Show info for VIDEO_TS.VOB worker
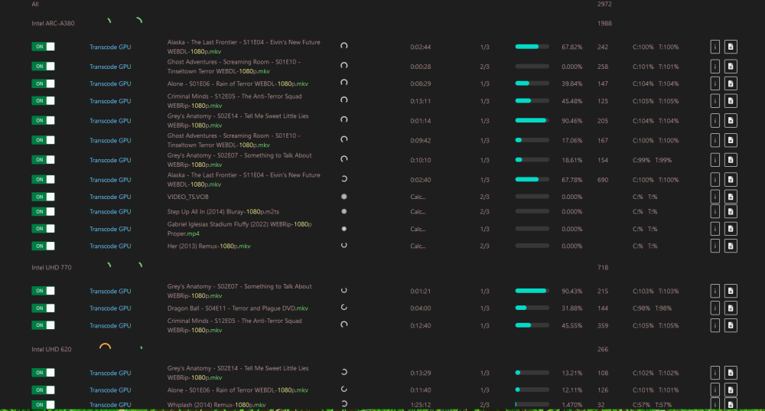Viewport: 765px width, 411px height. [x=715, y=197]
